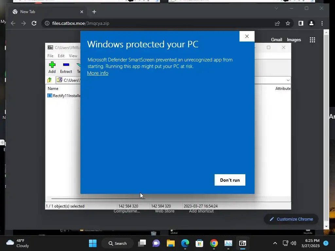Click the Add button in 7-Zip
Screen dimensions: 335x251
(x=52, y=67)
